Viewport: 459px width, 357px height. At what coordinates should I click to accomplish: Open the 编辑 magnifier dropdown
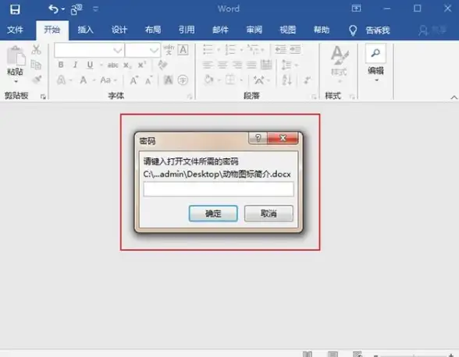[375, 63]
